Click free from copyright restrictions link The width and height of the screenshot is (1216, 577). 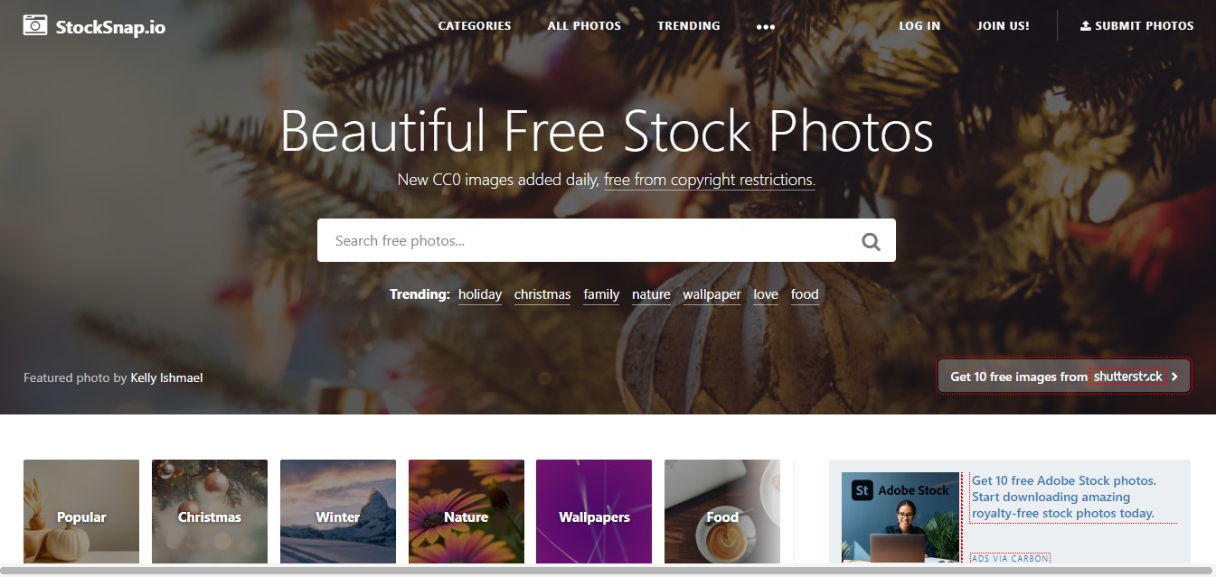pyautogui.click(x=710, y=180)
